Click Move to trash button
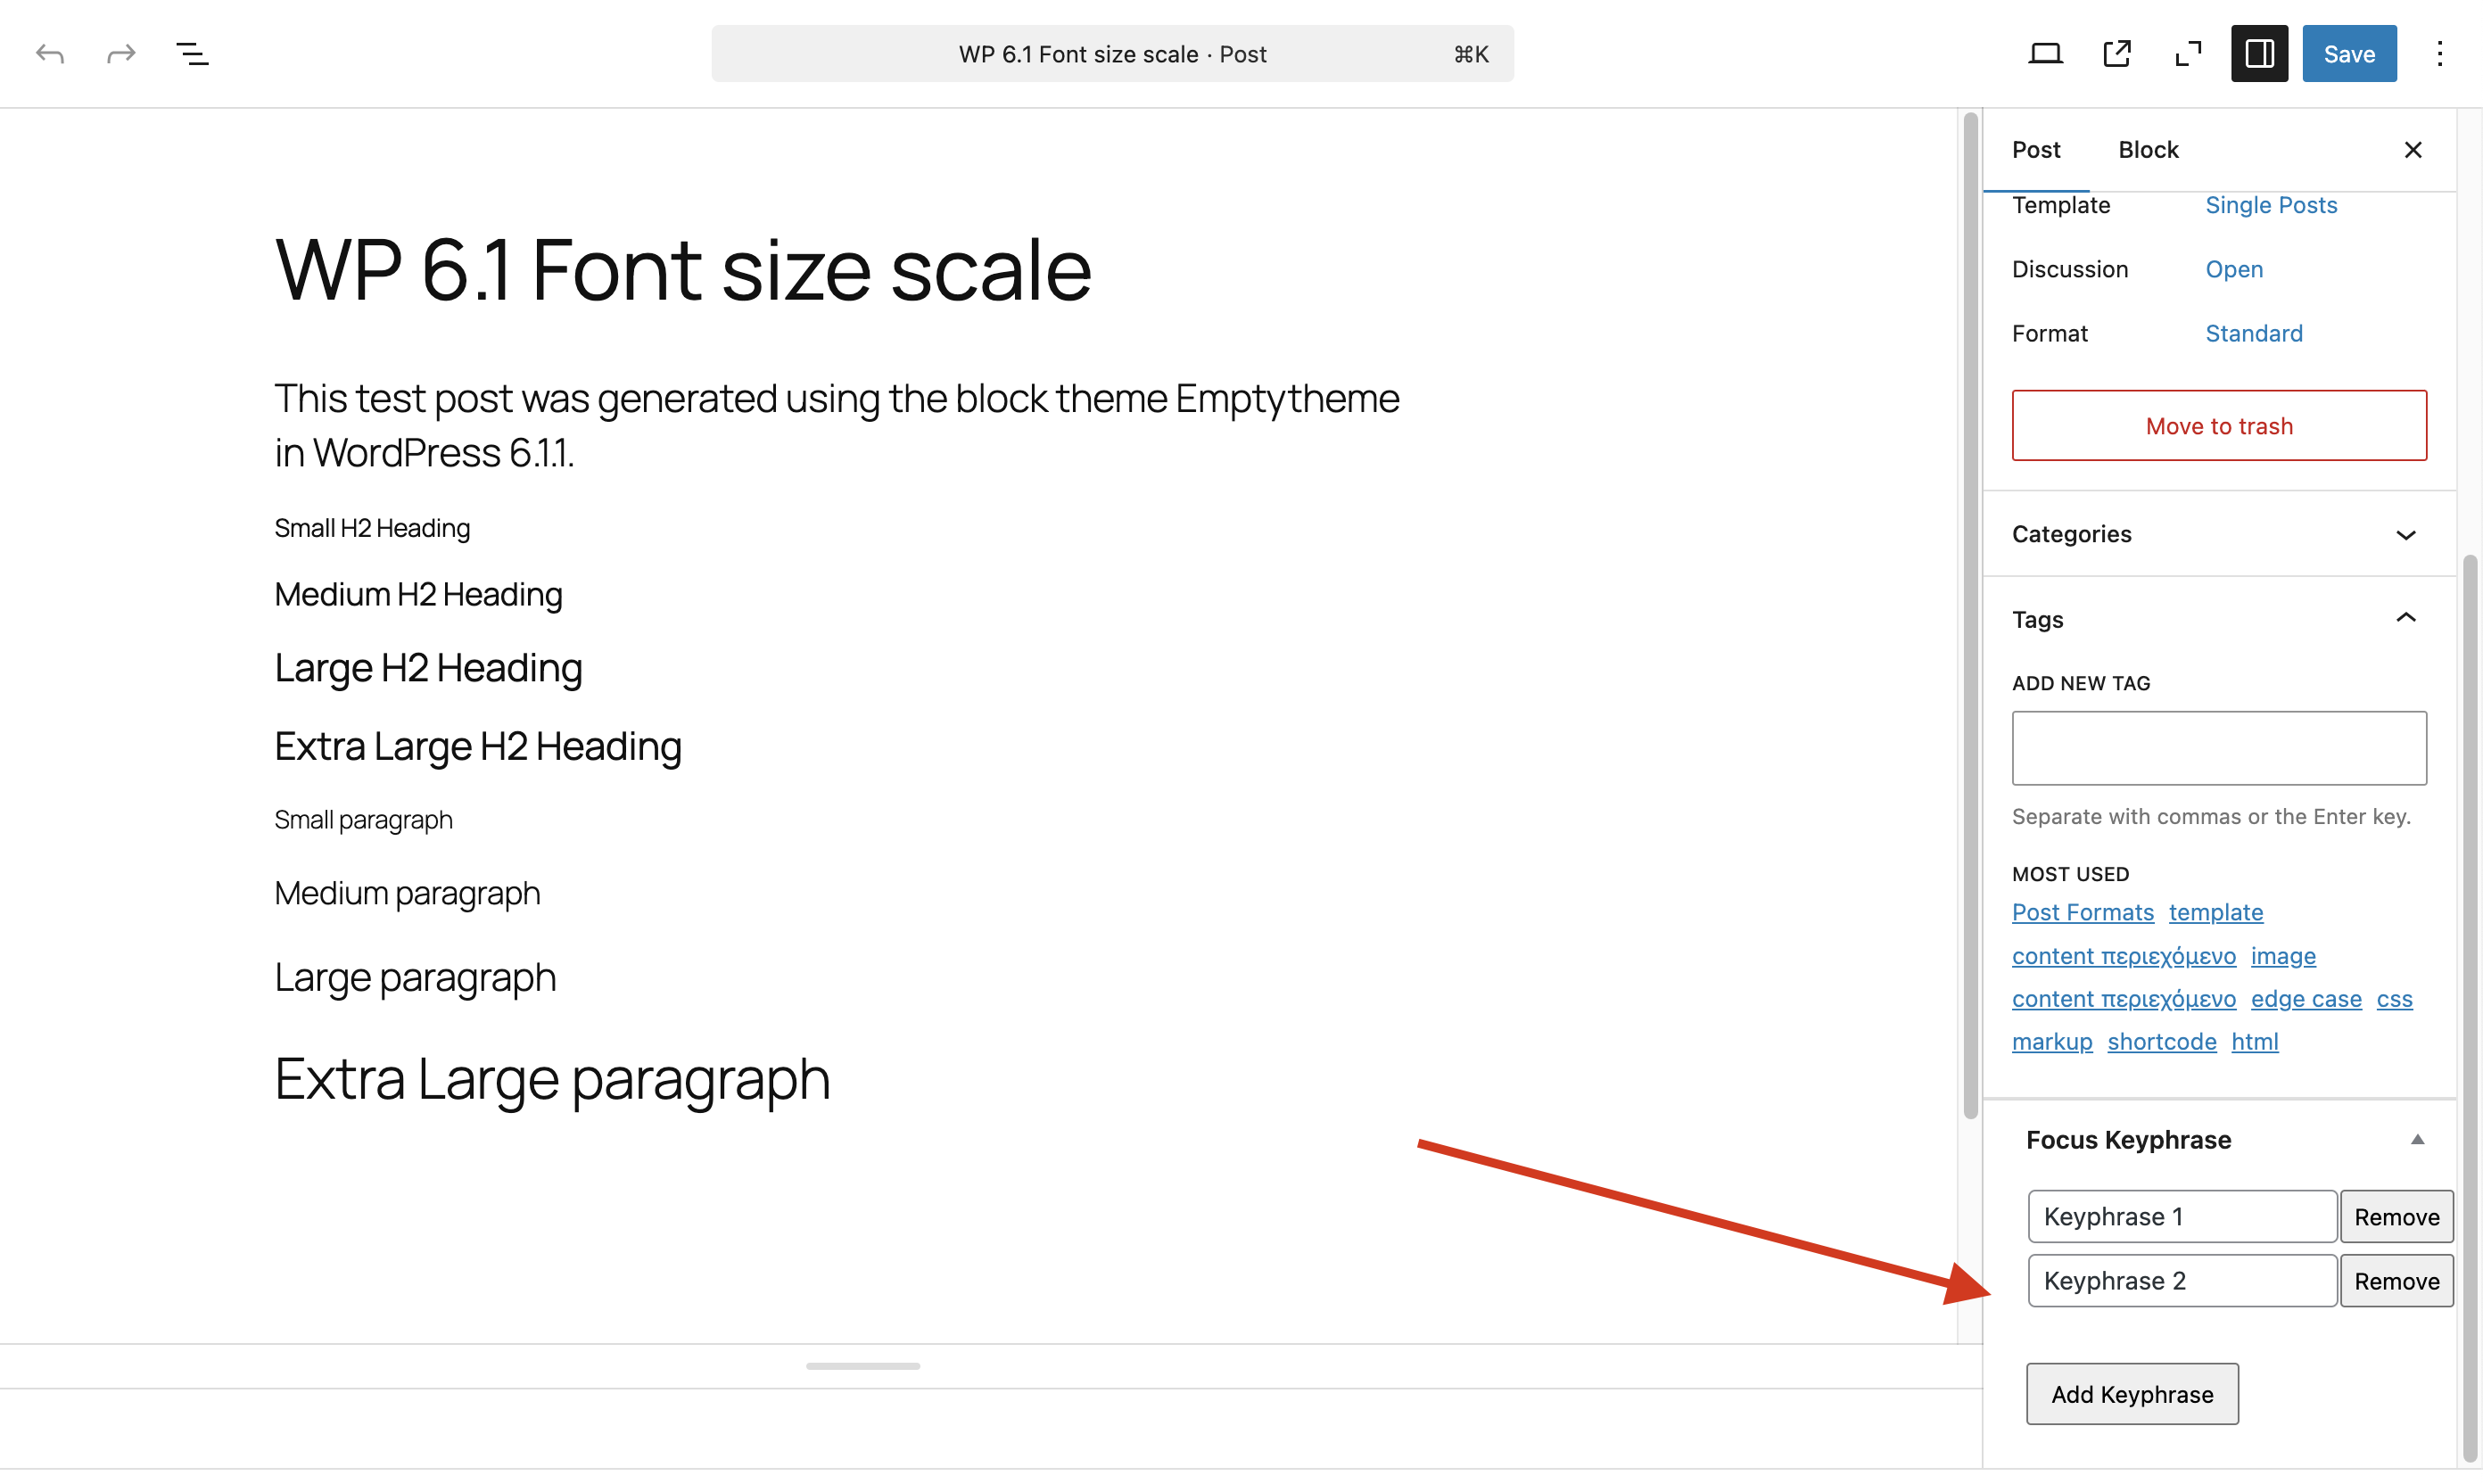 2218,425
